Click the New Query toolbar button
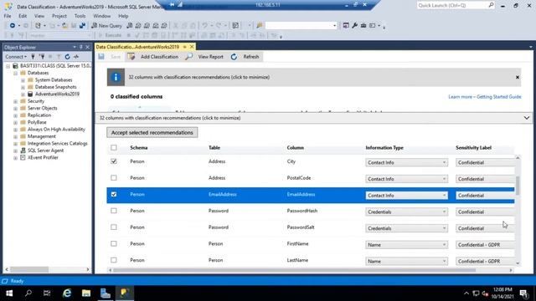Image resolution: width=536 pixels, height=301 pixels. click(106, 26)
